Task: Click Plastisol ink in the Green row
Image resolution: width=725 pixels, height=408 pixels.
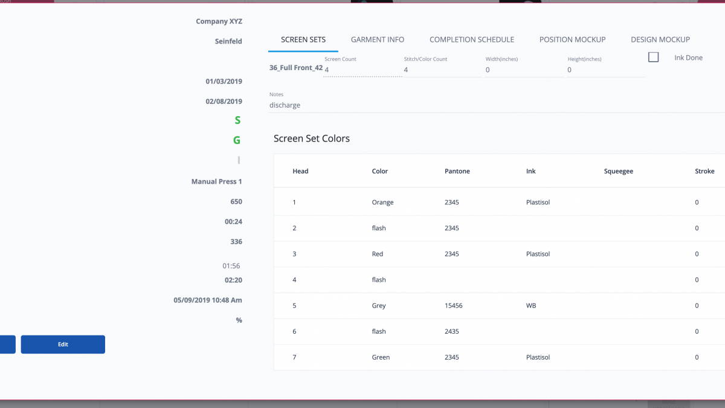Action: click(x=538, y=357)
